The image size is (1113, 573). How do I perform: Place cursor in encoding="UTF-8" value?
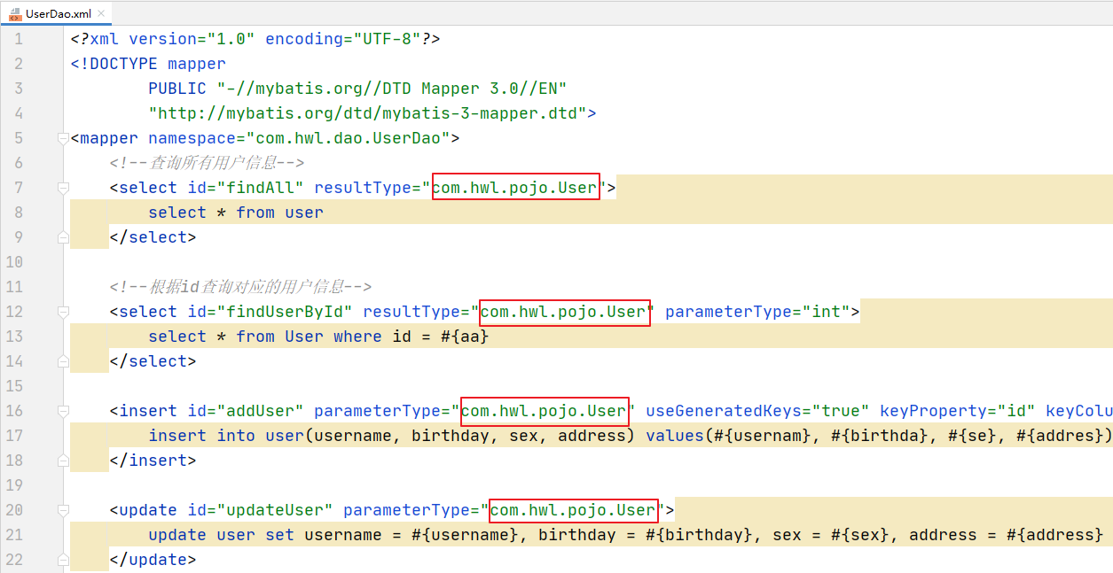[387, 39]
